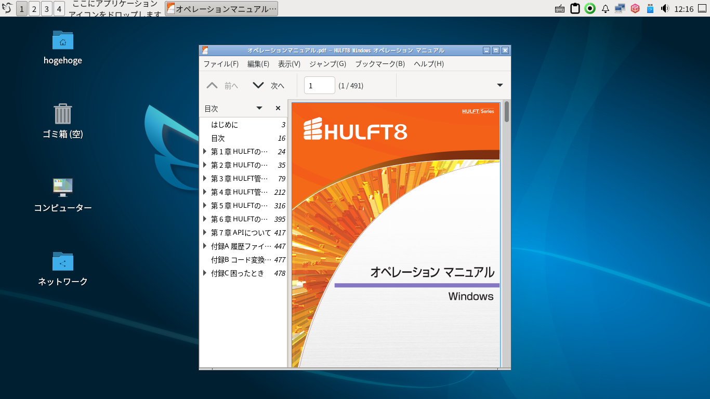Select the 第2章 HULFTの… outline row

243,165
